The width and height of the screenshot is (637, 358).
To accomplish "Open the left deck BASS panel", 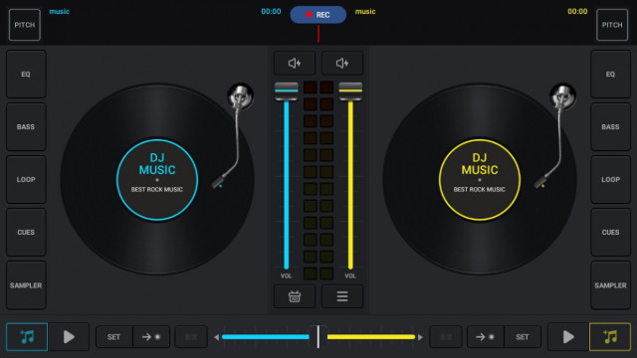I will pyautogui.click(x=26, y=126).
